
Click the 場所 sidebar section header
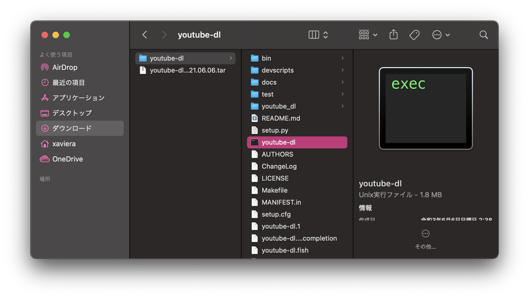pyautogui.click(x=45, y=179)
